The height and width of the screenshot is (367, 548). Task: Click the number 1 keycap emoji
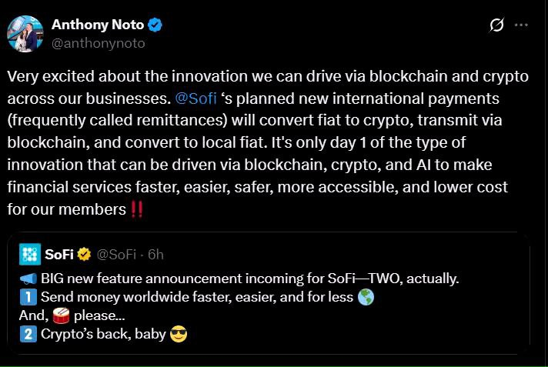28,297
